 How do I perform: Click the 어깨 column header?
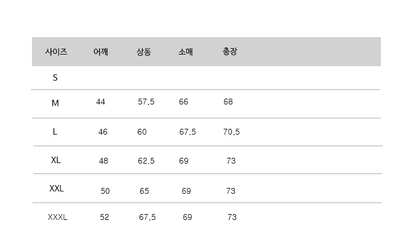pos(101,52)
